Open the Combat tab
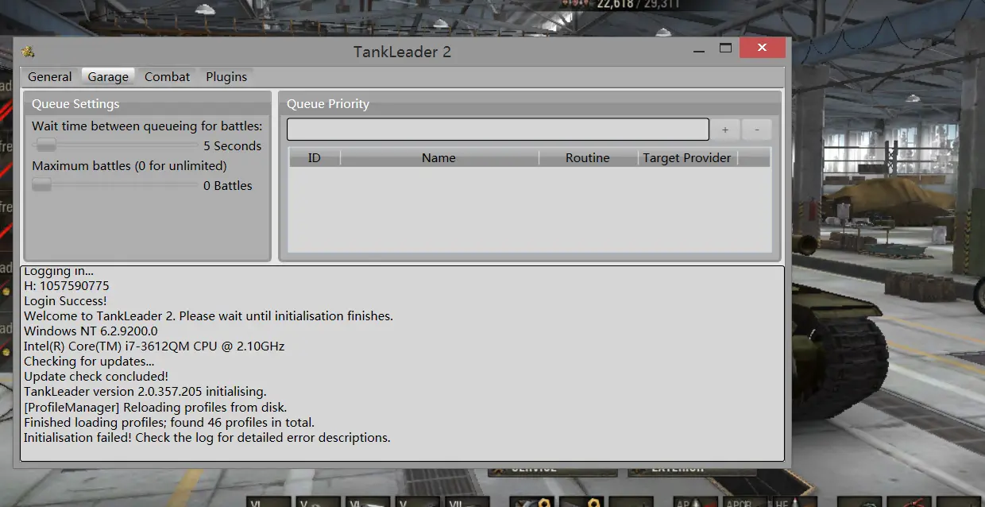The image size is (985, 507). (x=167, y=77)
